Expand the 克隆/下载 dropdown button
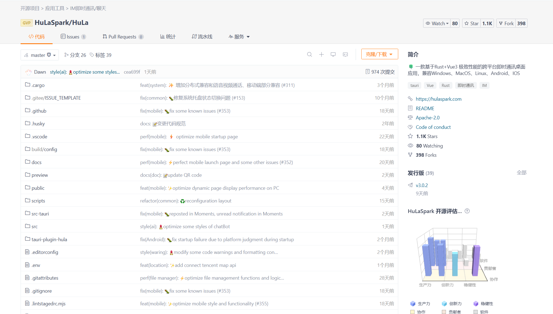553x314 pixels. [380, 54]
